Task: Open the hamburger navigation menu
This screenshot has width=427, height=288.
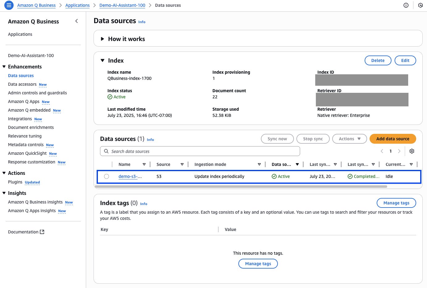Action: [9, 5]
